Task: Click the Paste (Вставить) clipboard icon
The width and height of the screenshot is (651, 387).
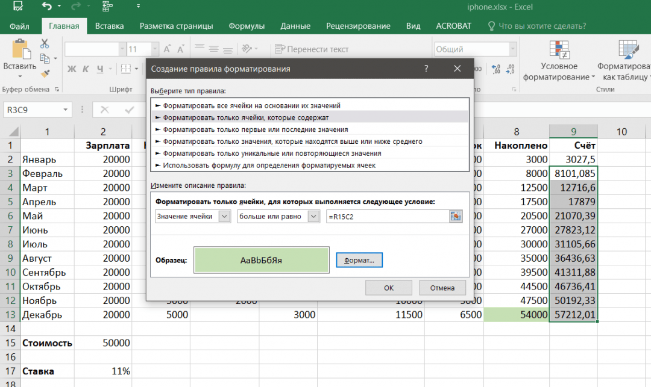Action: point(20,51)
